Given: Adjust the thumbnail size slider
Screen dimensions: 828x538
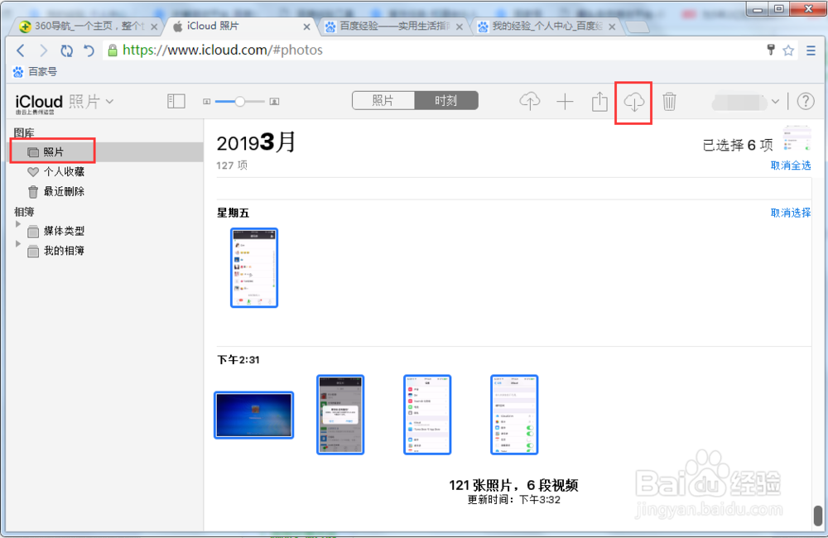Looking at the screenshot, I should click(x=240, y=101).
